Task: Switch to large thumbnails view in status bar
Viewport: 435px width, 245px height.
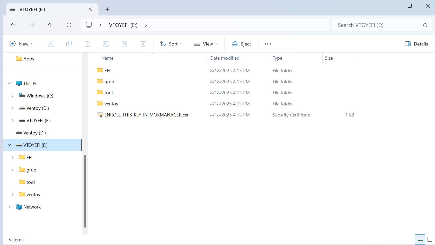Action: pyautogui.click(x=430, y=240)
